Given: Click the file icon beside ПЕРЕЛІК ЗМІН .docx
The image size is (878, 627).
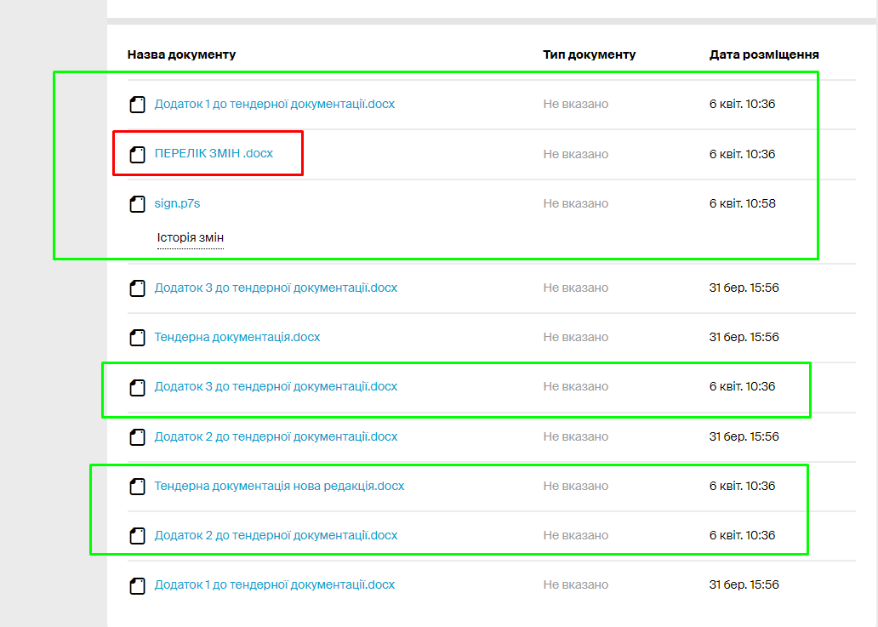Looking at the screenshot, I should tap(137, 155).
